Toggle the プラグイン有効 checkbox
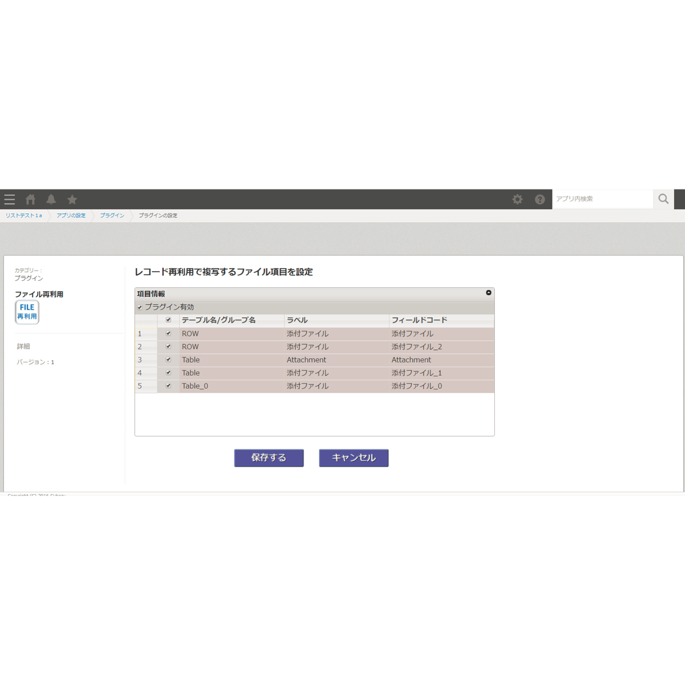685x685 pixels. click(x=140, y=307)
